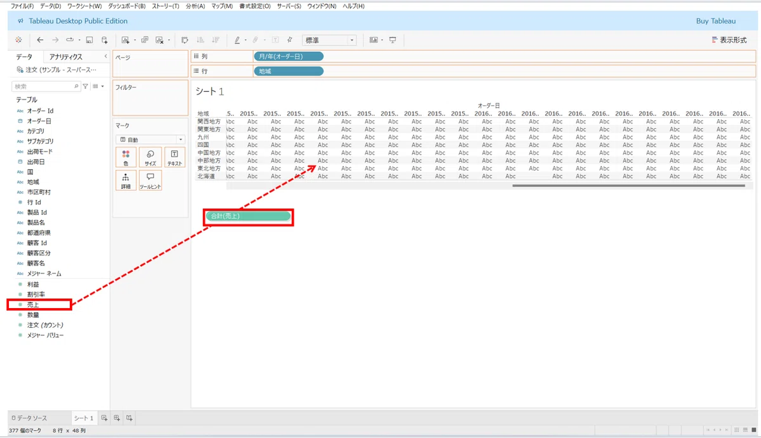The width and height of the screenshot is (761, 438).
Task: Open dropdown arrow next to clear sheet icon
Action: pos(169,40)
